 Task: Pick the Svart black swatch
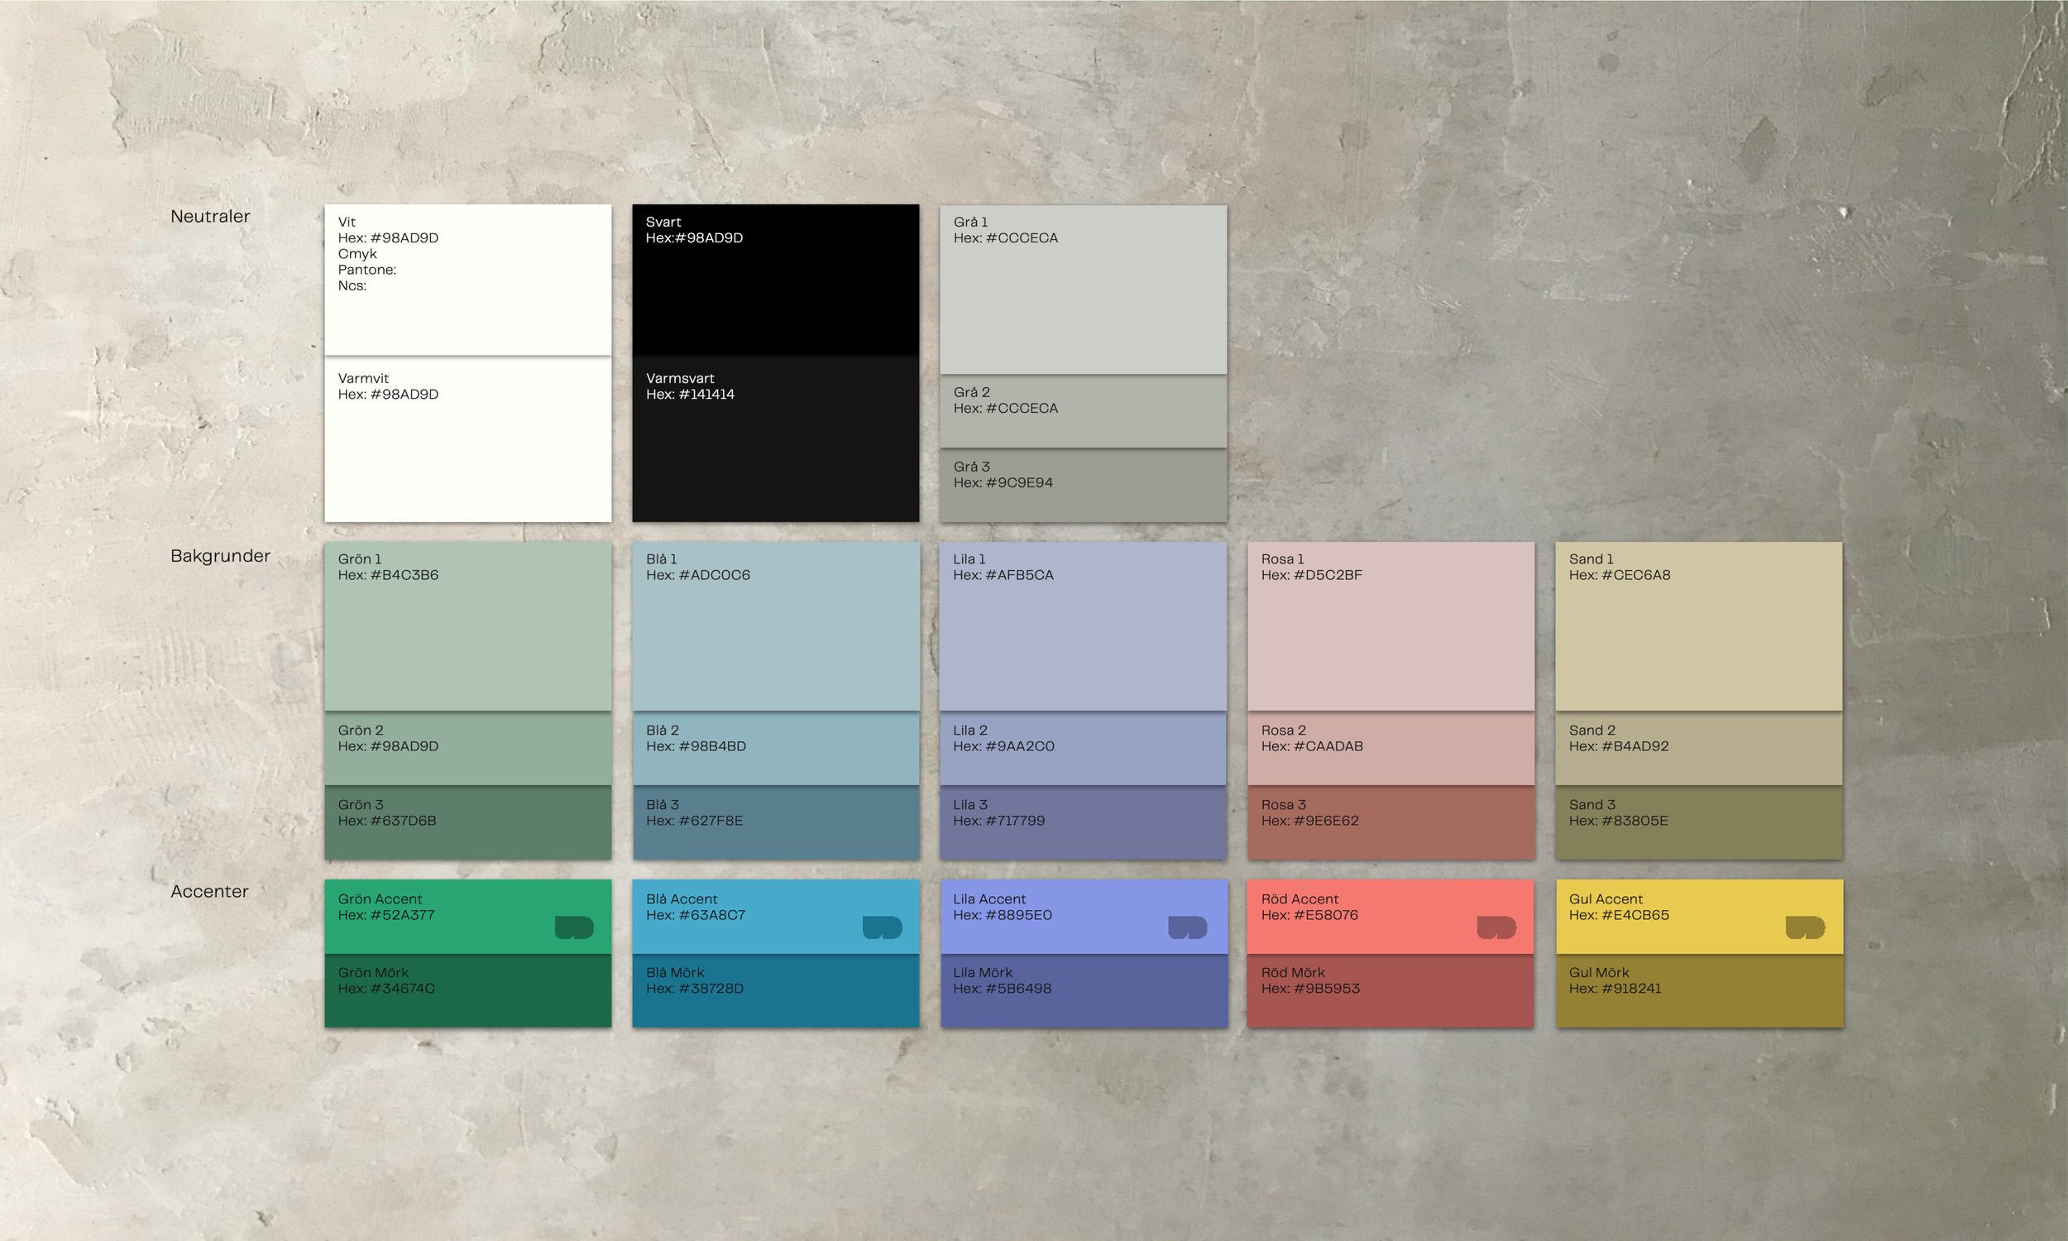pyautogui.click(x=776, y=280)
